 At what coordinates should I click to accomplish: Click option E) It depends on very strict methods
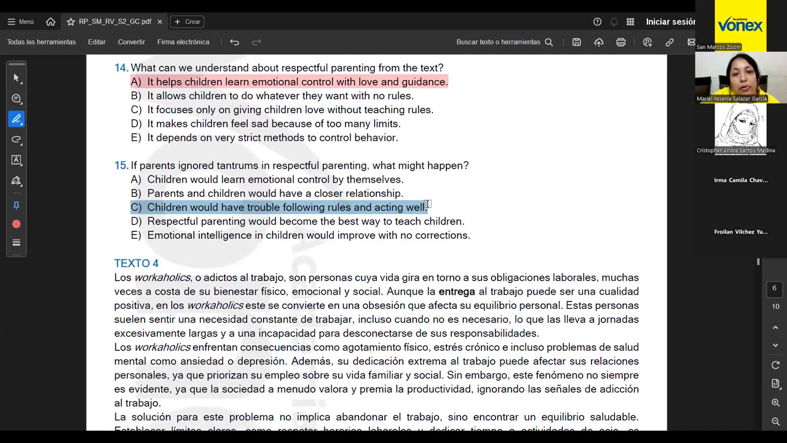tap(264, 138)
